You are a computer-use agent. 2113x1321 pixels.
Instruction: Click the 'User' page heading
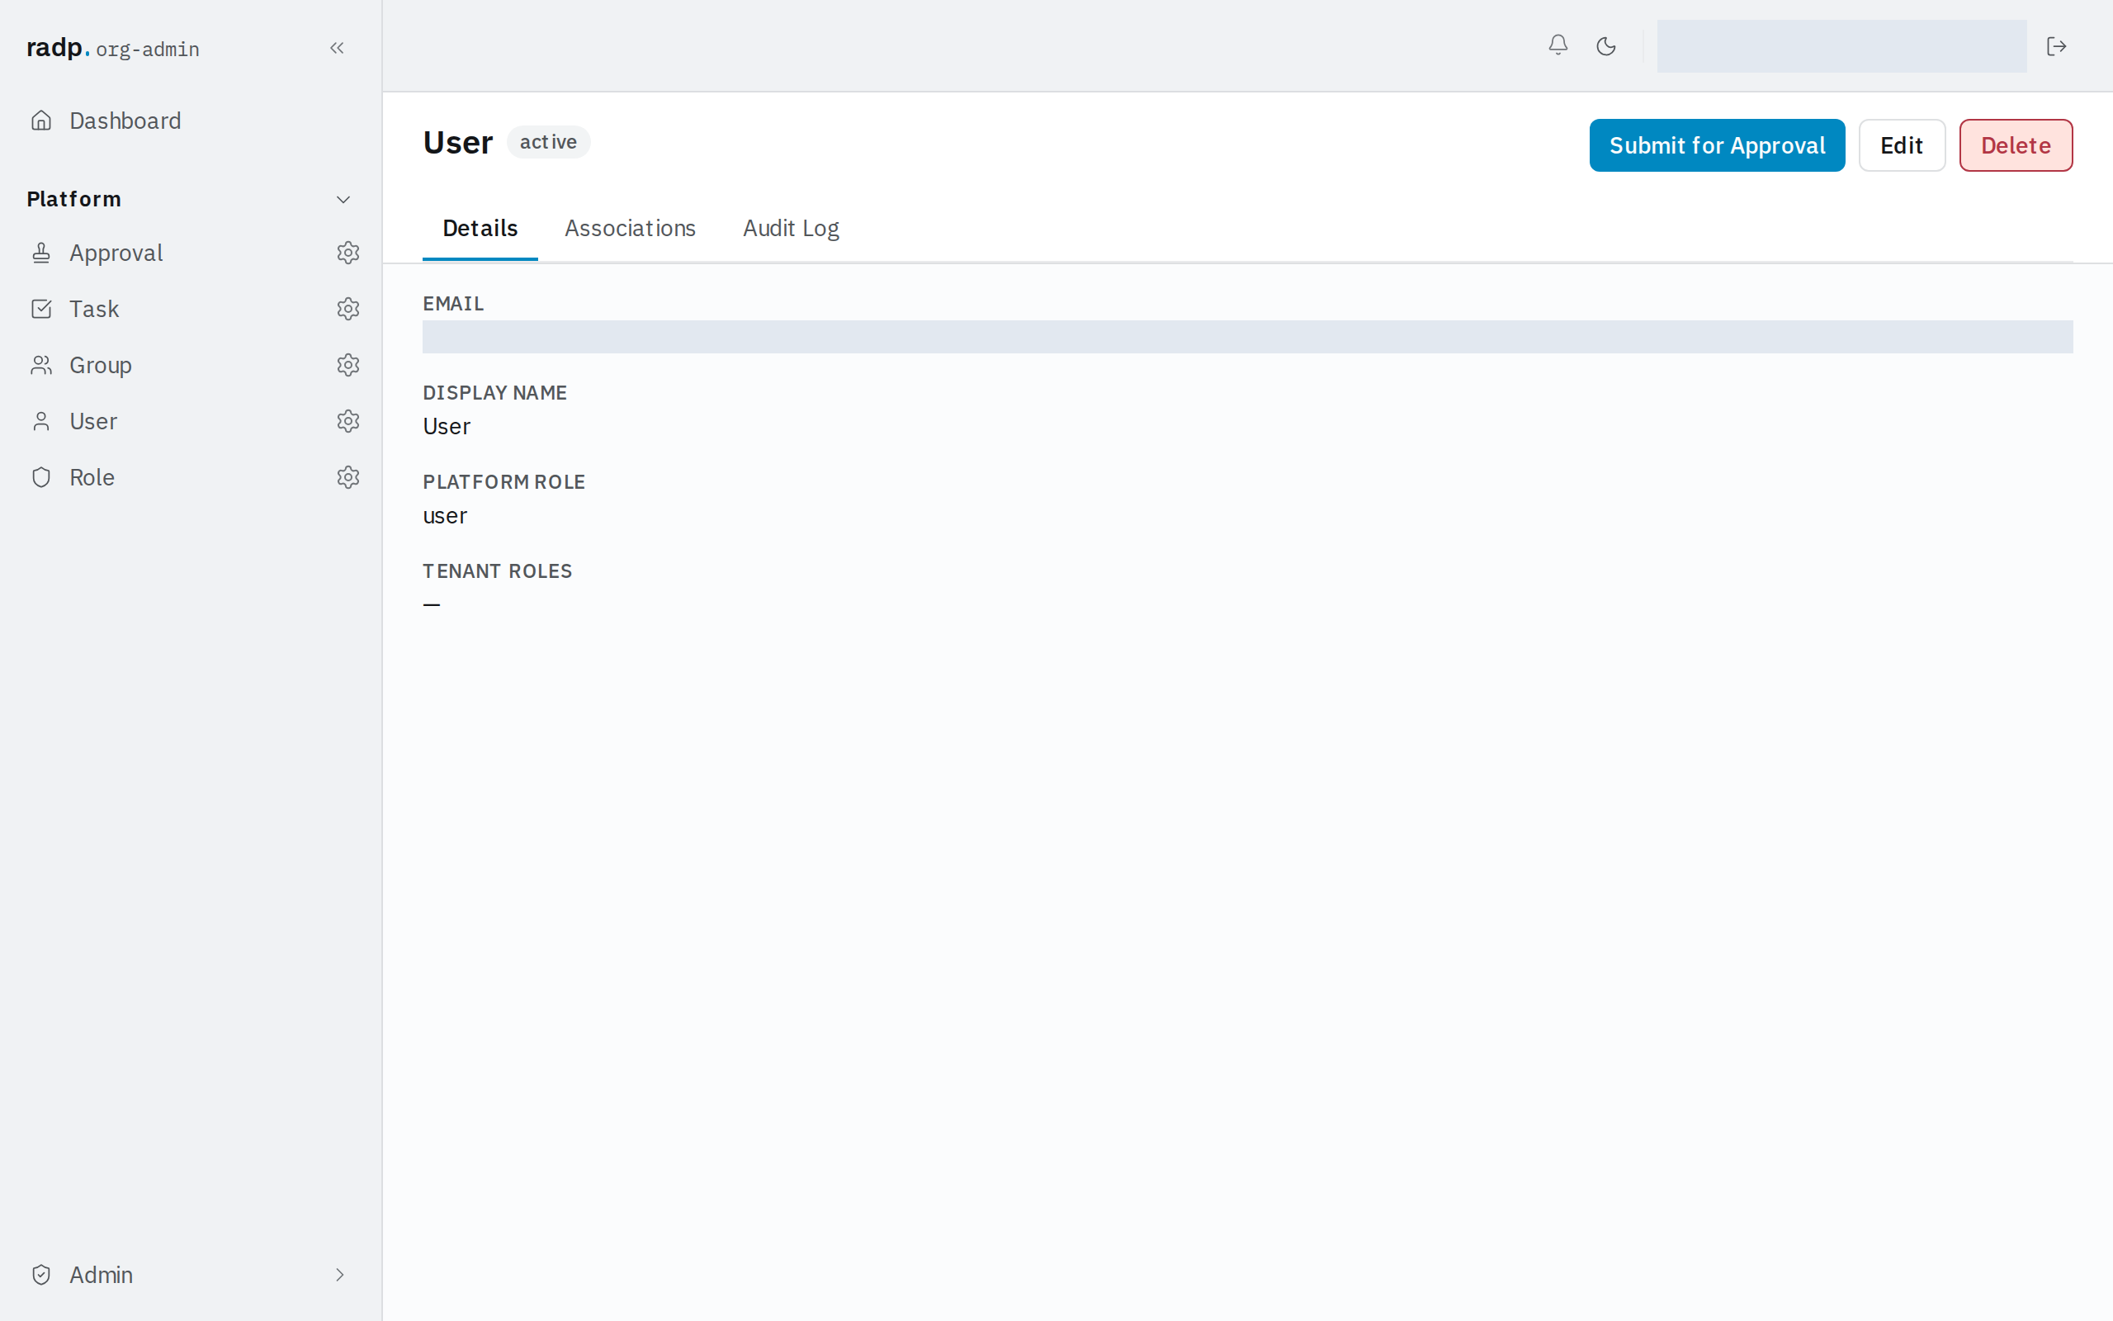[x=457, y=142]
